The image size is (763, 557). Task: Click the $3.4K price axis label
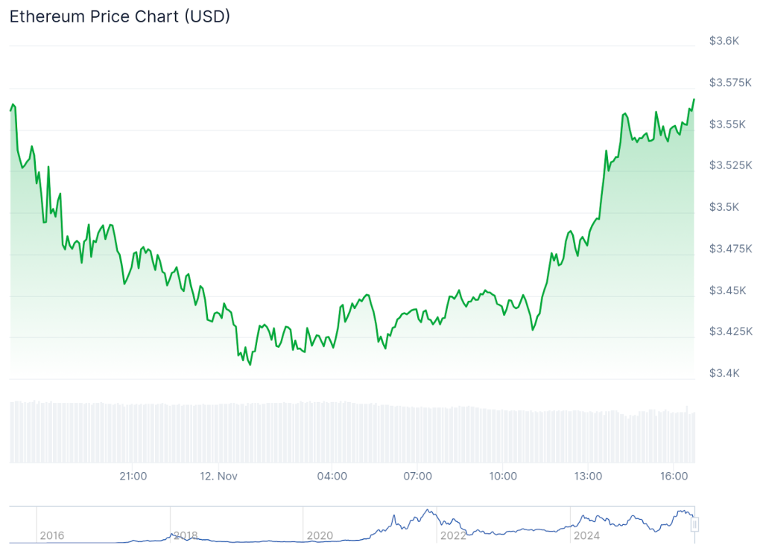(724, 372)
